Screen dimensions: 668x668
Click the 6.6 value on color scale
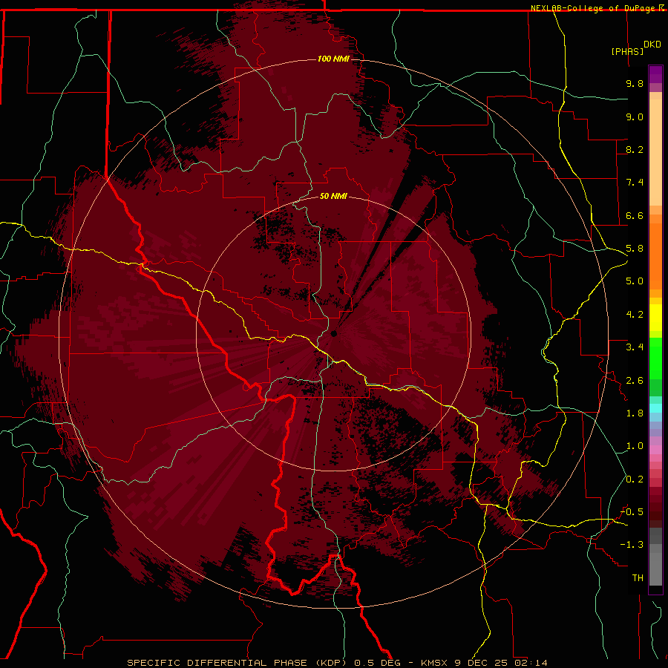(x=635, y=215)
